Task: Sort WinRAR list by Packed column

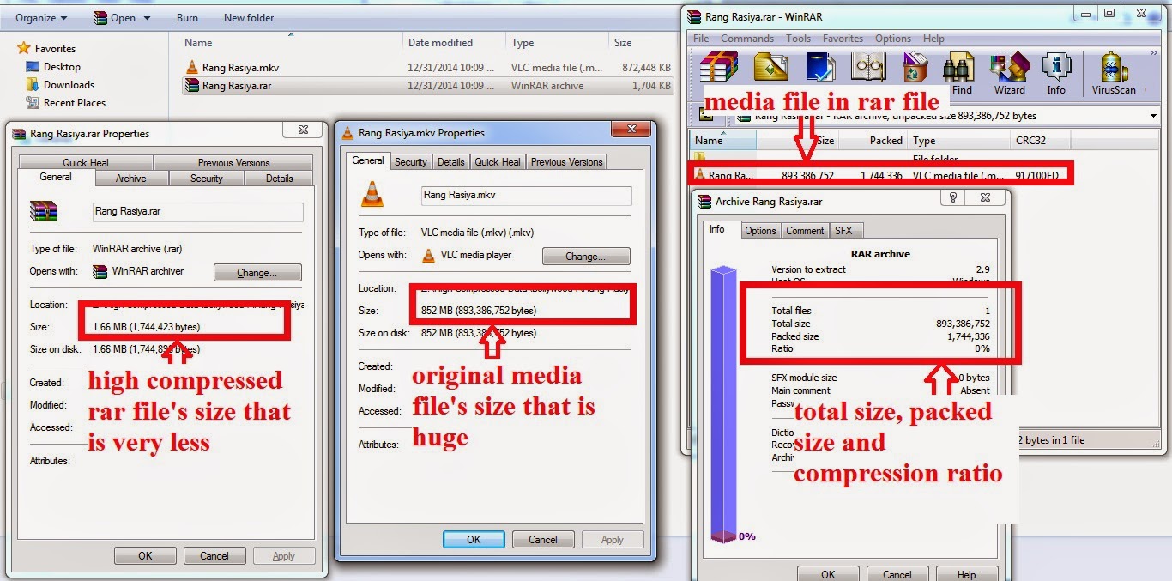Action: [873, 141]
